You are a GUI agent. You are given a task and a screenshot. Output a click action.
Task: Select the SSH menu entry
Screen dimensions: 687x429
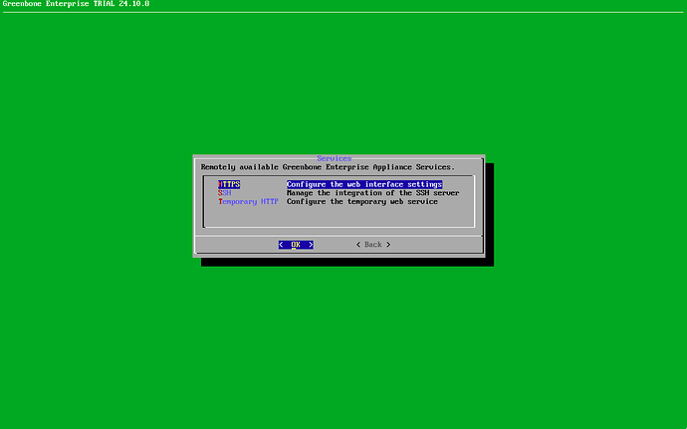[x=224, y=193]
